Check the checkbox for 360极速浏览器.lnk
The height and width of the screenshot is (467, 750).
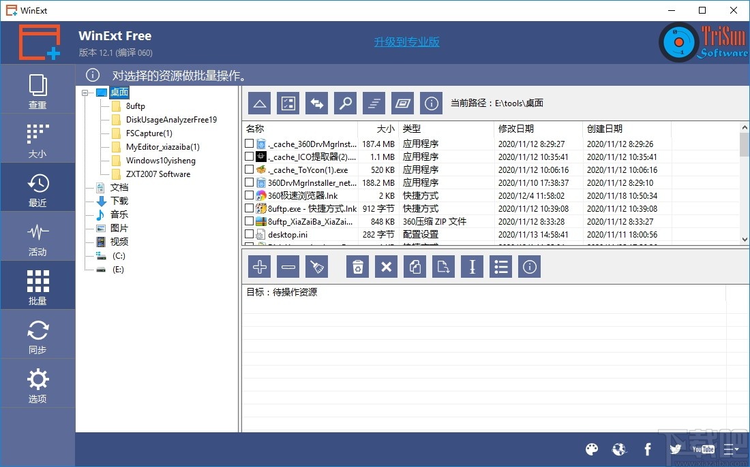(250, 195)
